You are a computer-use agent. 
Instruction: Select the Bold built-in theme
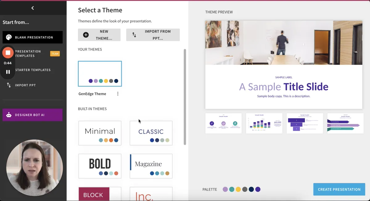coord(100,166)
